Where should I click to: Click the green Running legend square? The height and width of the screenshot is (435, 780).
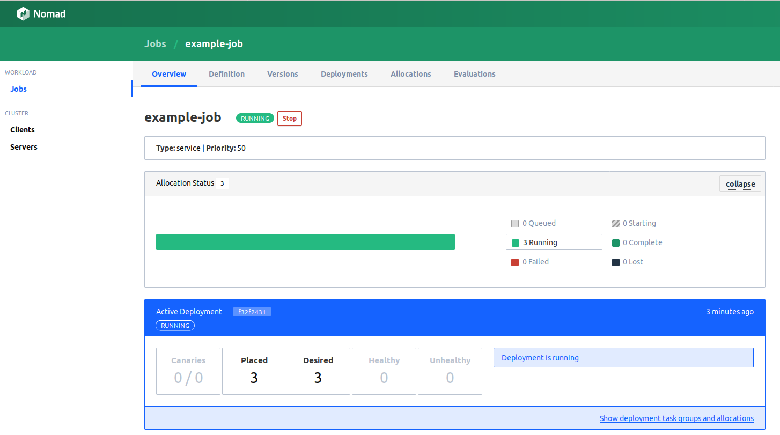[x=516, y=243]
